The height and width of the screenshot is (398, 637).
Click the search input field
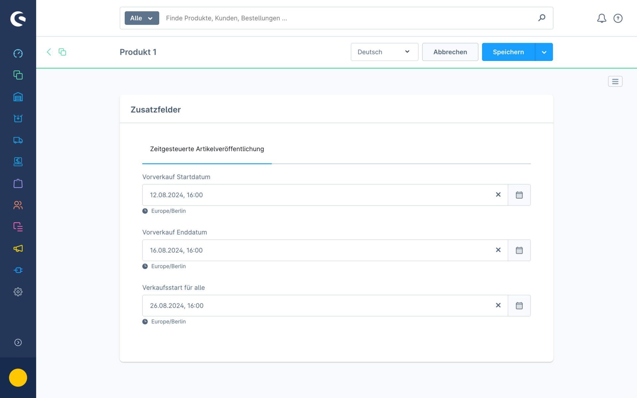tap(348, 18)
